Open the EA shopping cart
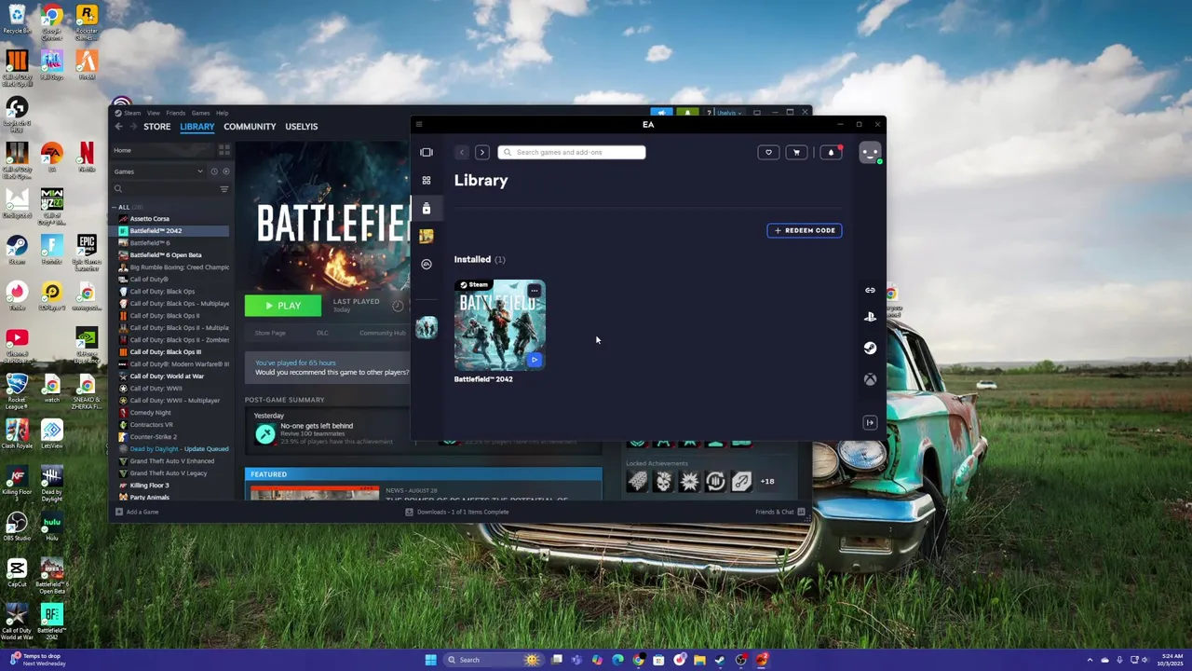The height and width of the screenshot is (671, 1192). 796,152
